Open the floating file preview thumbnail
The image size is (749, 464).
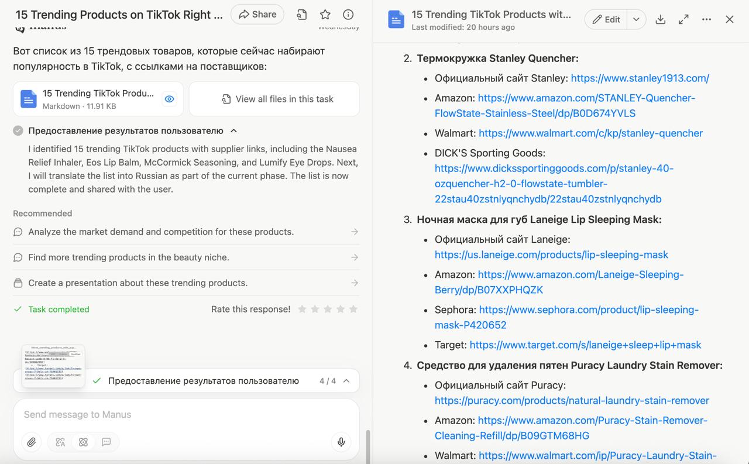[53, 366]
